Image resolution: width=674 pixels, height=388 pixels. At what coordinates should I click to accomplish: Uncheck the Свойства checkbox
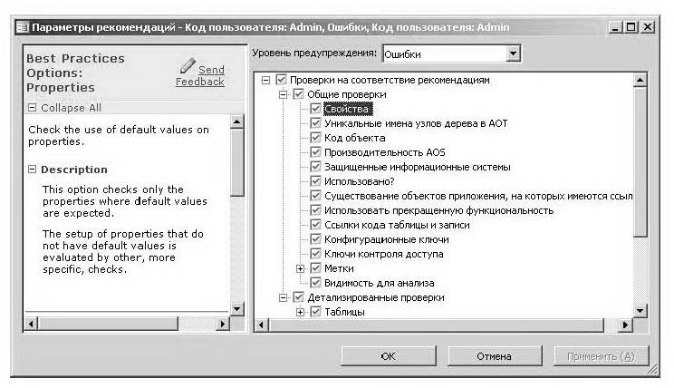click(x=316, y=109)
